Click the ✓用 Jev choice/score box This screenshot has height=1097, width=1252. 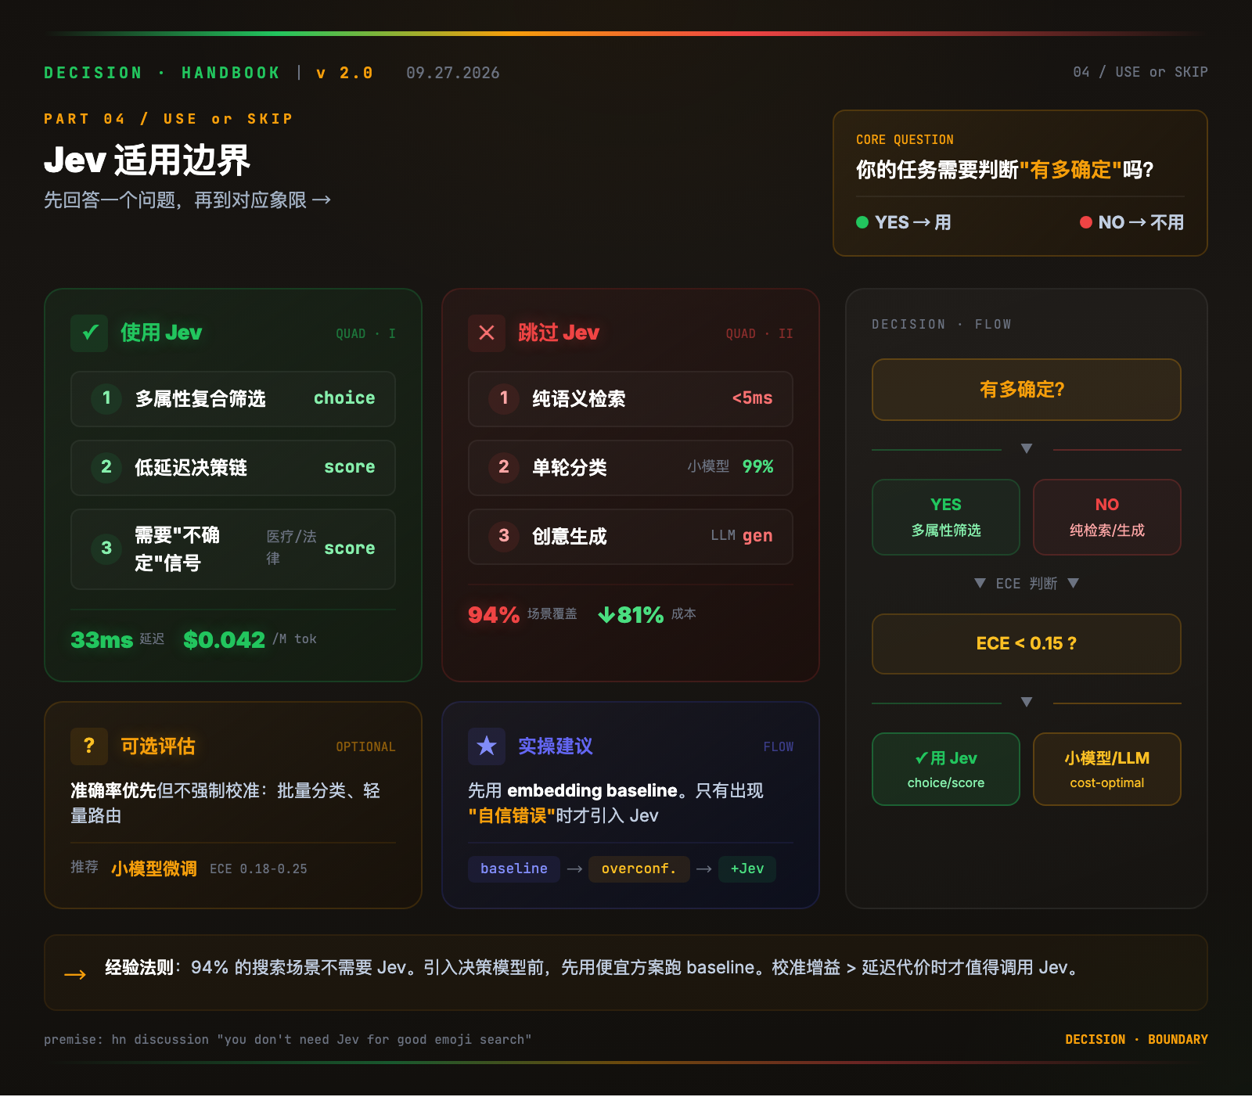click(x=946, y=769)
